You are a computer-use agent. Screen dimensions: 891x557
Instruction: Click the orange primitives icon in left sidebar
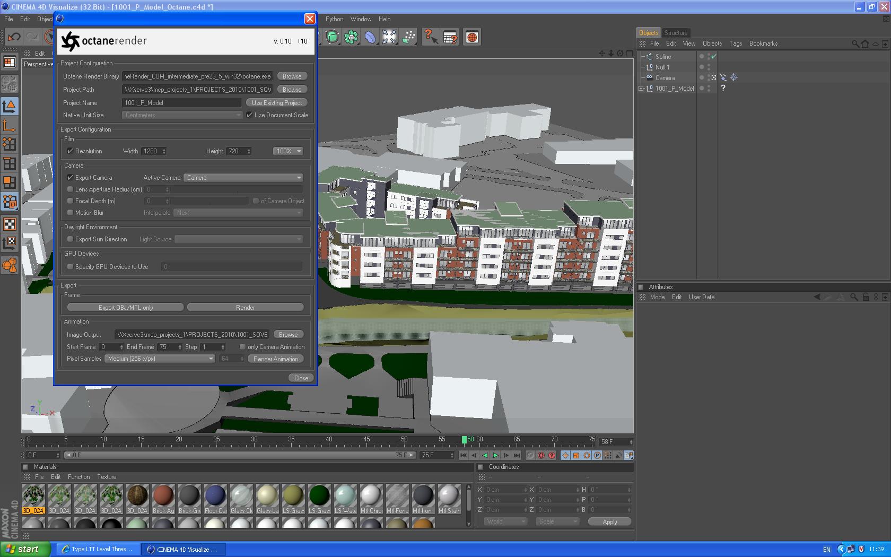(10, 265)
